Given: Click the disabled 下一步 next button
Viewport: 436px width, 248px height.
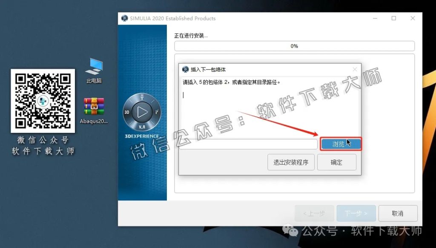Looking at the screenshot, I should 356,213.
